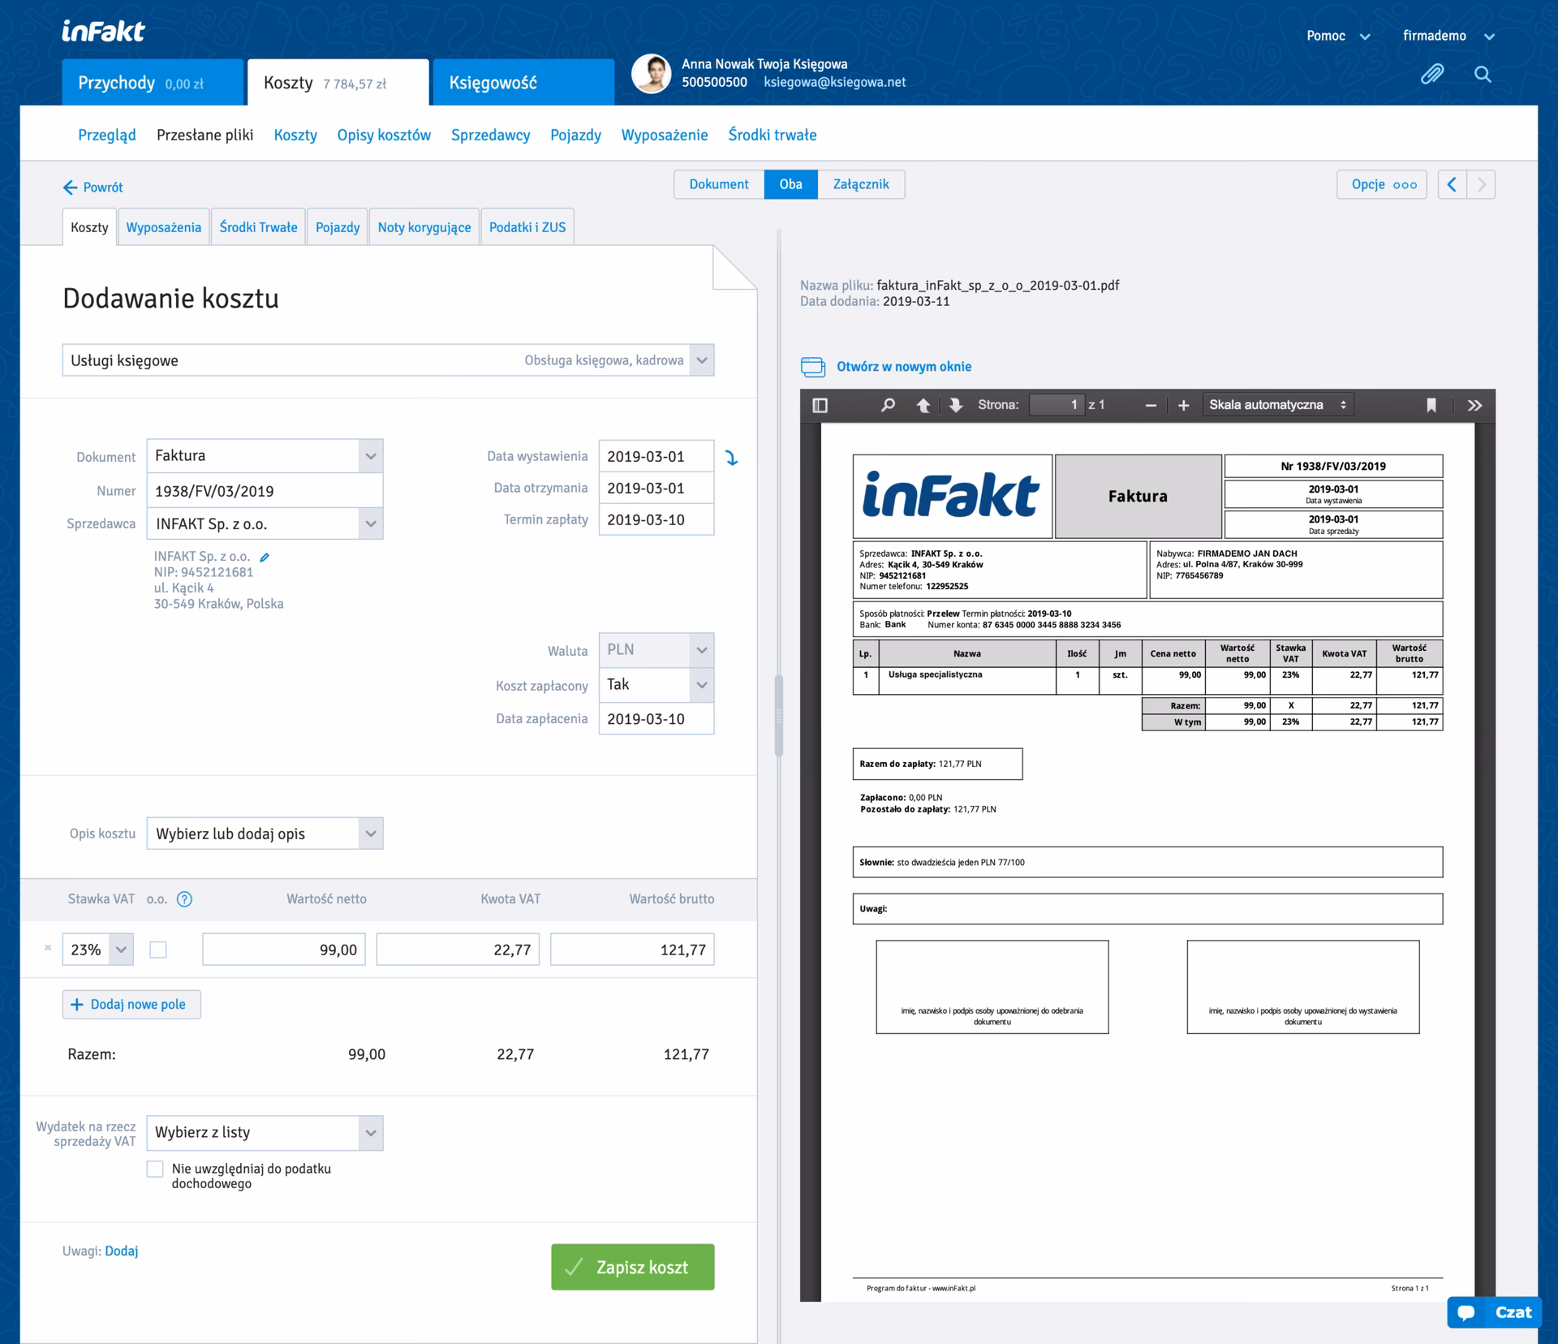This screenshot has height=1344, width=1558.
Task: Click the PDF find magnifier icon
Action: tap(888, 405)
